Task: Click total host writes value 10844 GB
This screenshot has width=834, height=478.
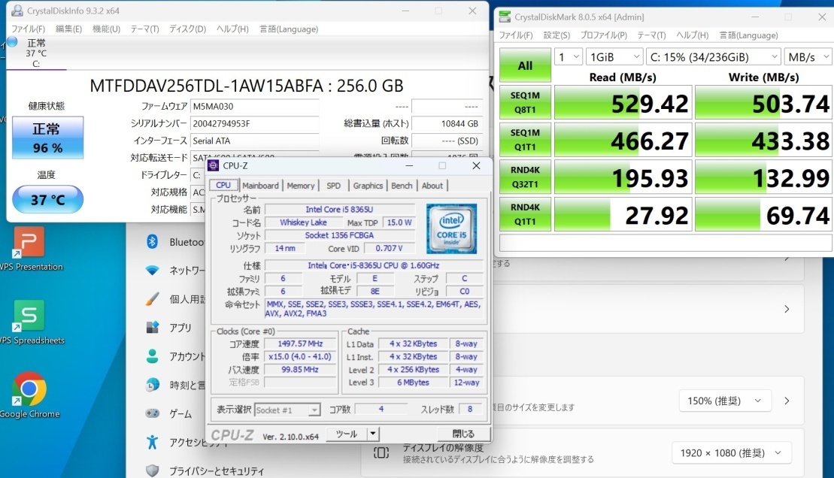Action: coord(447,123)
